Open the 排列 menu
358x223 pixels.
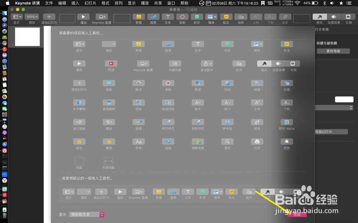[x=118, y=3]
